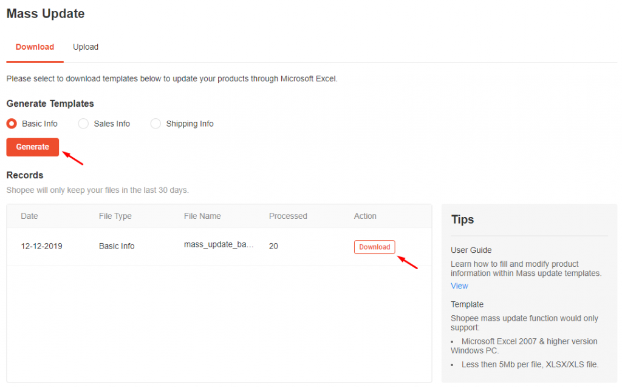Click the Mass Update page title
The height and width of the screenshot is (388, 622).
45,13
